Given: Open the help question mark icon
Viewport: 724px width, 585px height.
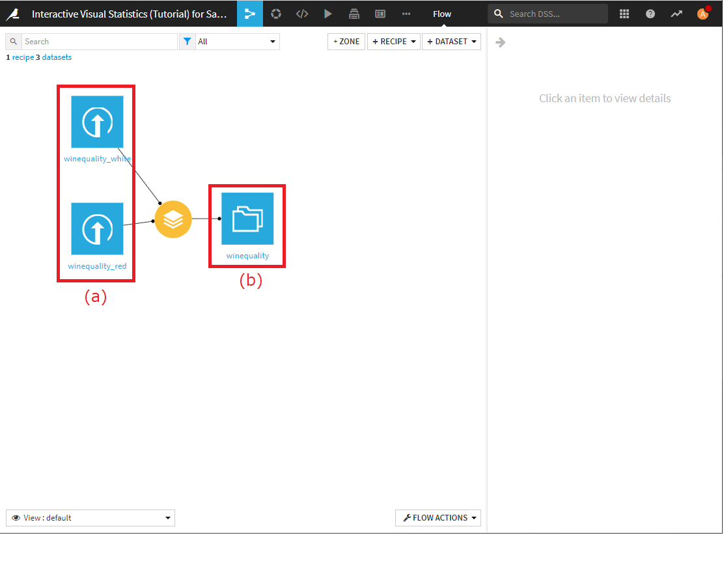Looking at the screenshot, I should tap(650, 14).
